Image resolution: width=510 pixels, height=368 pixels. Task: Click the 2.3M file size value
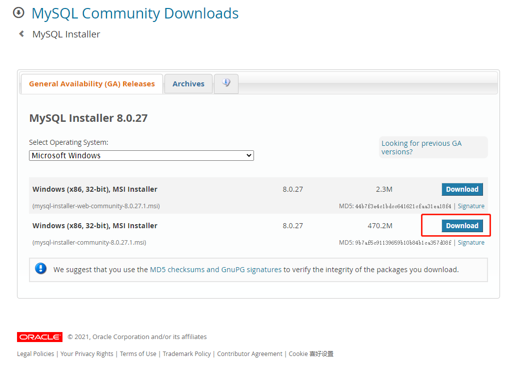pyautogui.click(x=384, y=189)
